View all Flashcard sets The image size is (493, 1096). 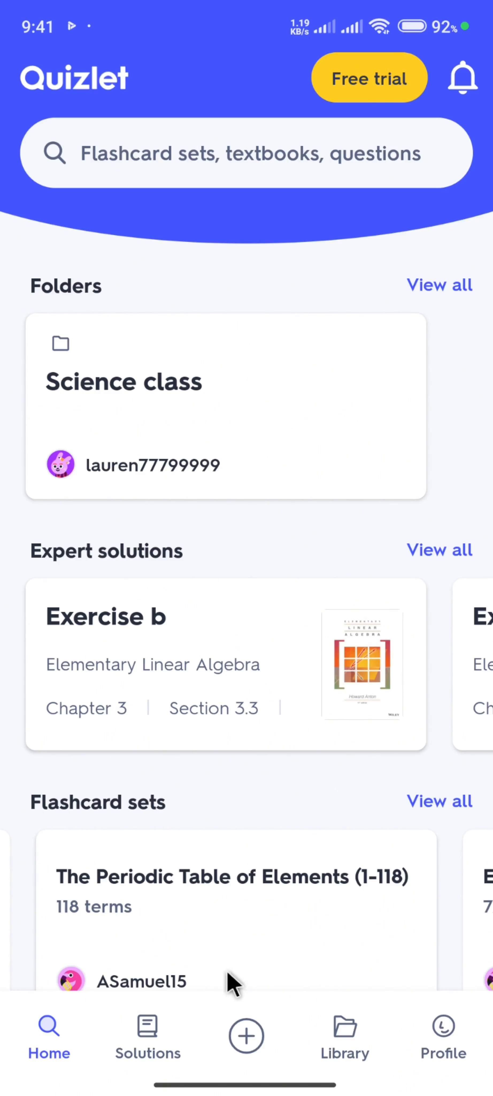(x=439, y=802)
